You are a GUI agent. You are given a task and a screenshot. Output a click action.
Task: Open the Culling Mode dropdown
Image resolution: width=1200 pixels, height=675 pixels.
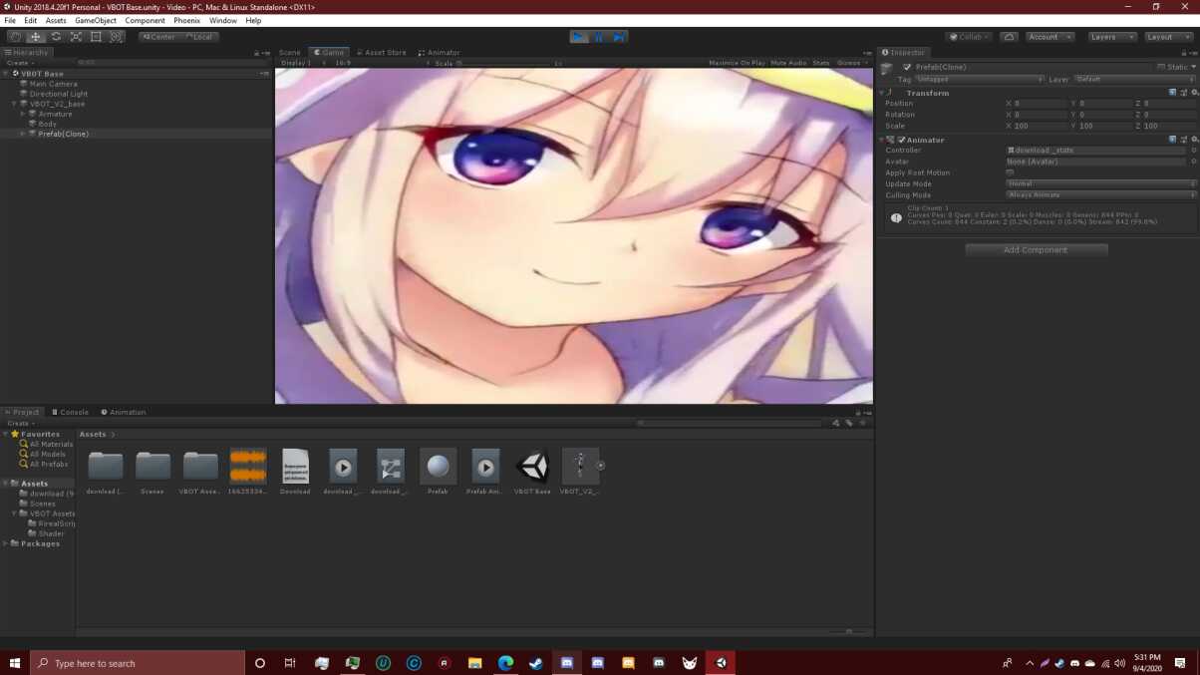click(x=1100, y=195)
